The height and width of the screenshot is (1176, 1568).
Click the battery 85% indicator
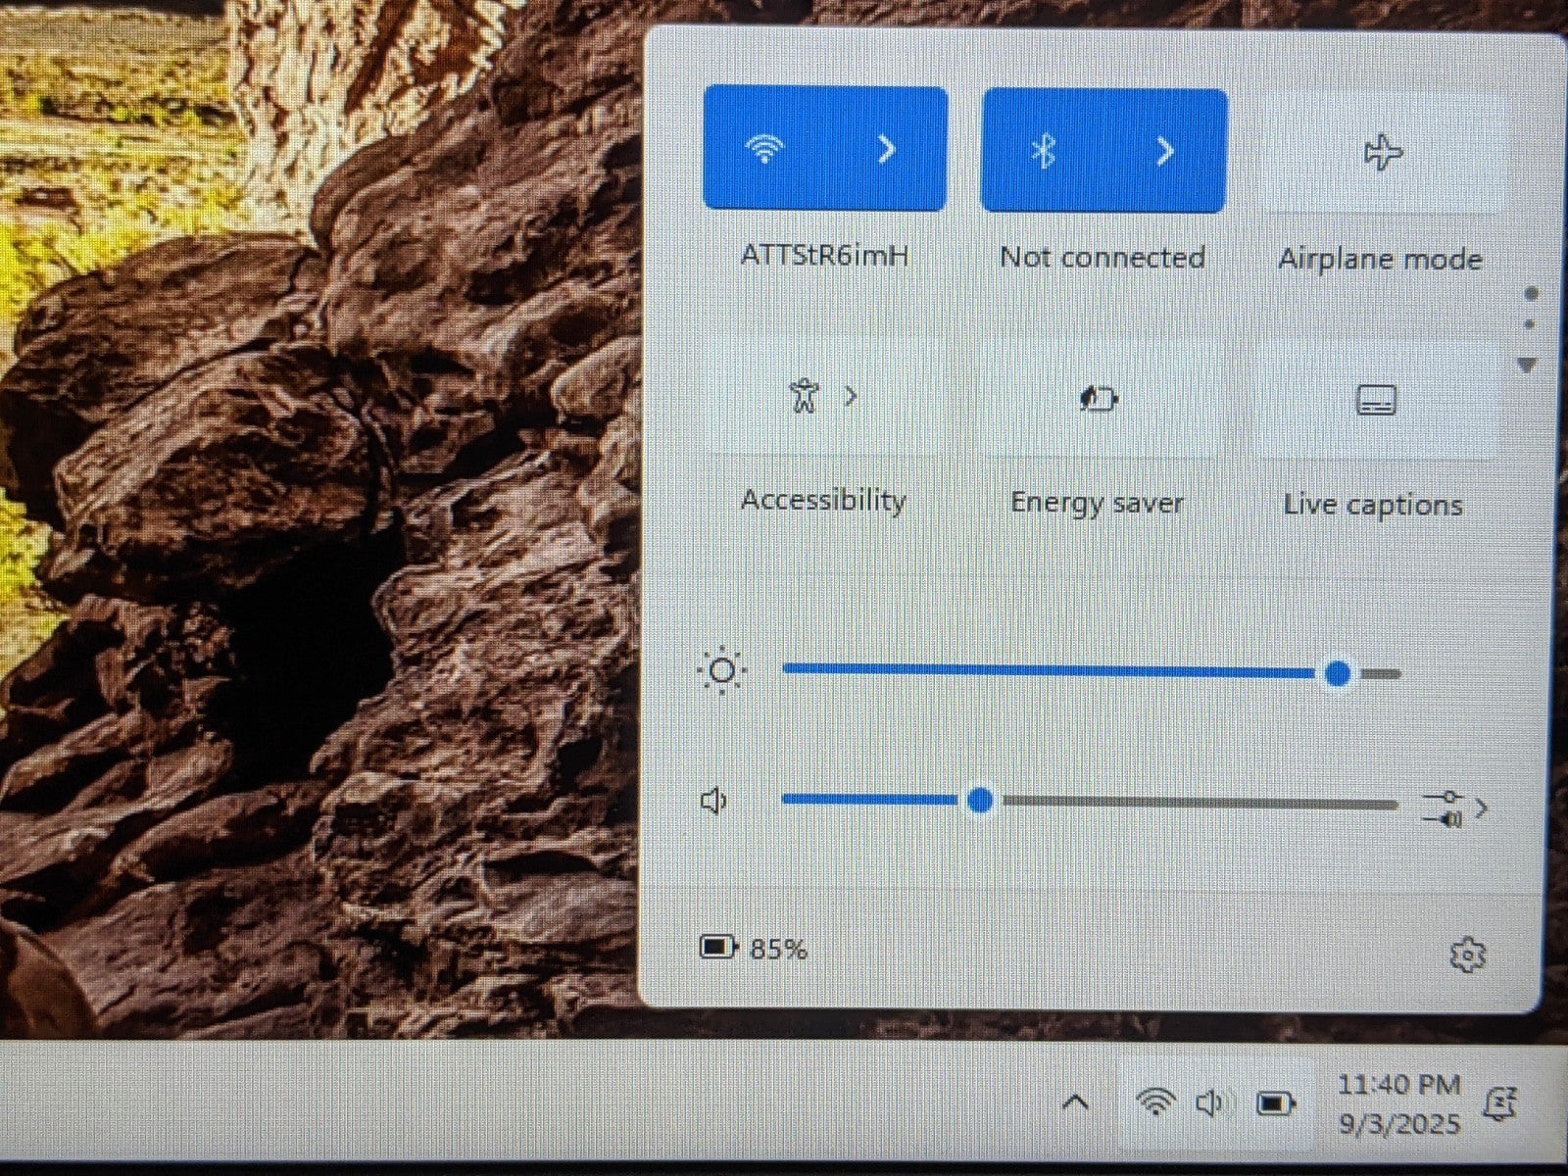[754, 948]
